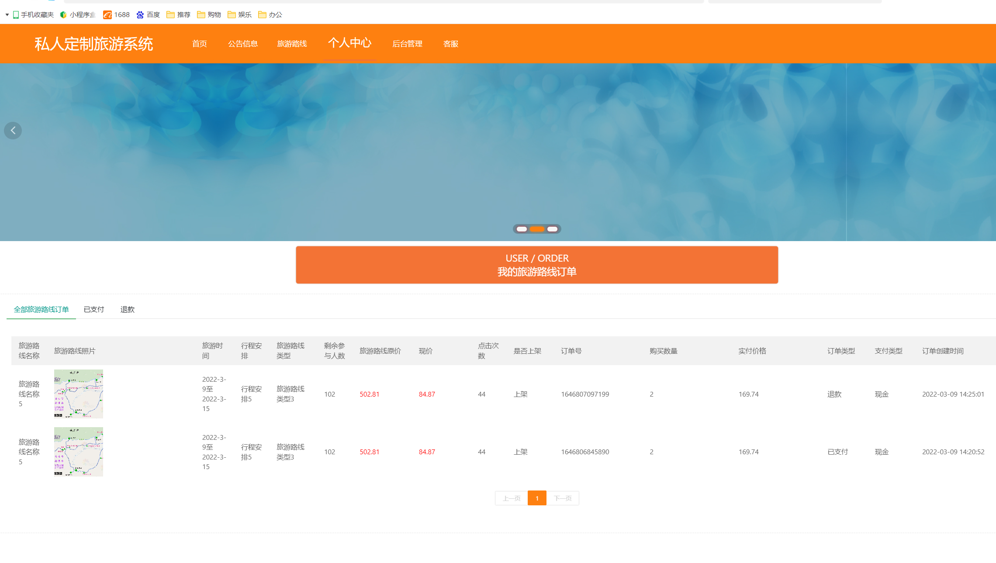The image size is (996, 563).
Task: Select the middle orange carousel indicator
Action: point(537,229)
